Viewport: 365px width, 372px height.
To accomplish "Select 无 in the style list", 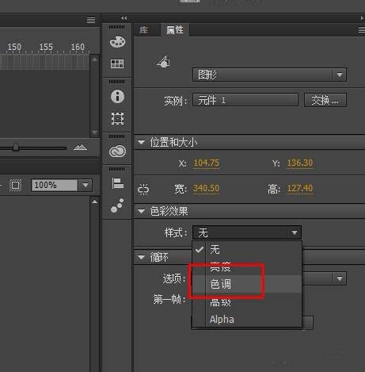I will (247, 250).
